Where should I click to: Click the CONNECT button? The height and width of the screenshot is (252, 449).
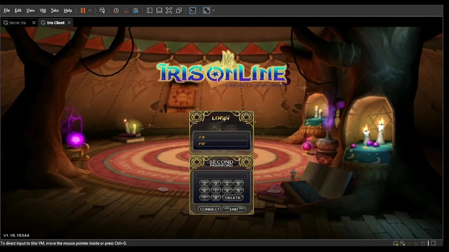pyautogui.click(x=209, y=209)
